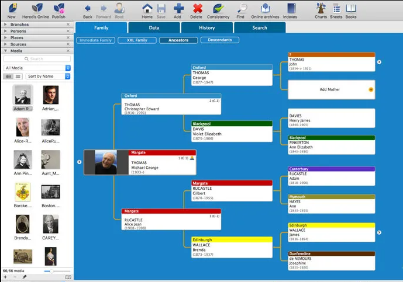Viewport: 403px width, 282px height.
Task: Go Back with the left arrow
Action: (87, 9)
